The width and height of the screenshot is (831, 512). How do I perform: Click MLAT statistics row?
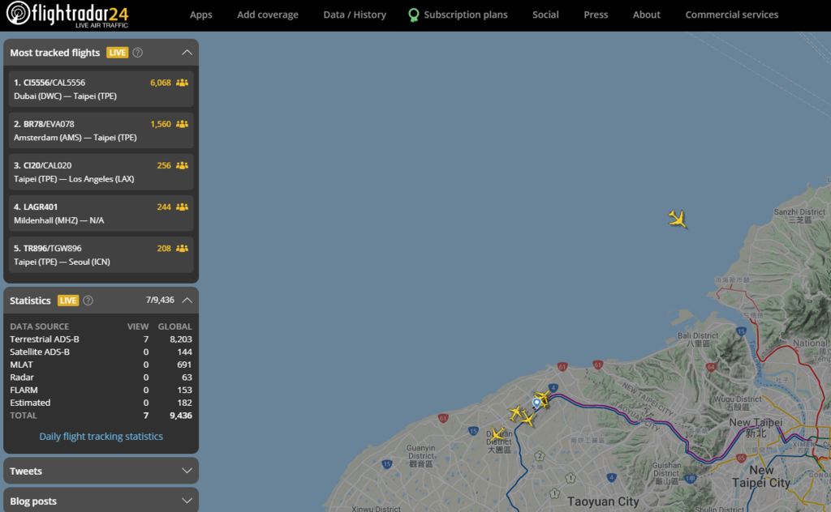point(101,365)
